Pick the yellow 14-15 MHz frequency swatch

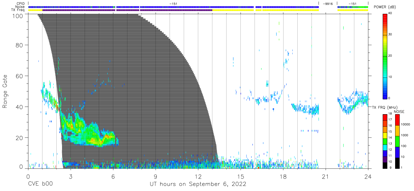(385, 135)
